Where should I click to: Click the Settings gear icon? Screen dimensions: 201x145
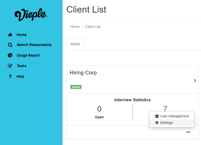pos(157,123)
